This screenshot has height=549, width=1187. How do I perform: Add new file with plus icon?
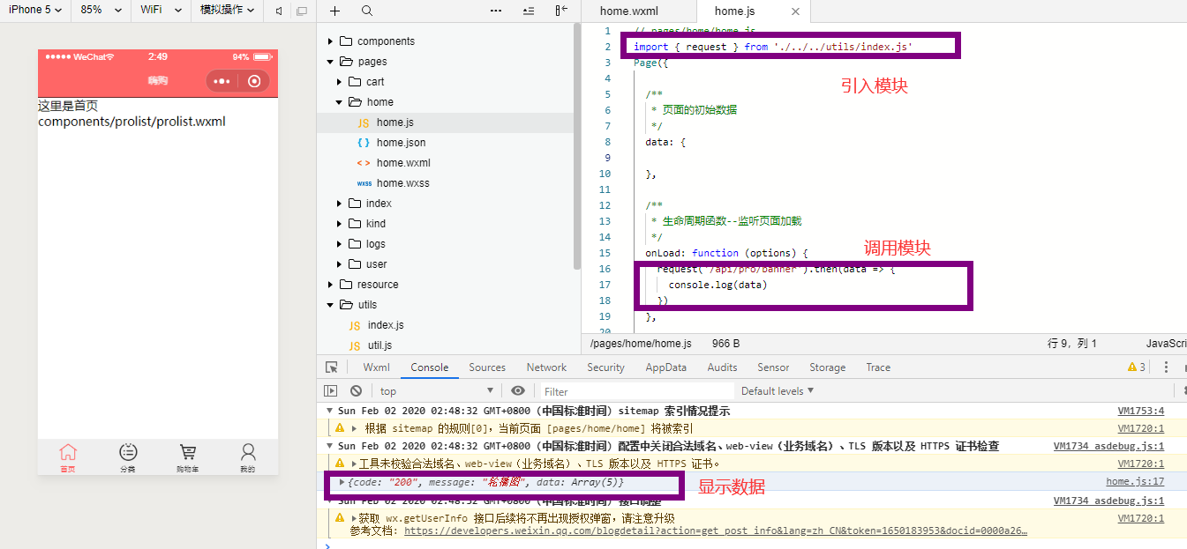point(334,11)
